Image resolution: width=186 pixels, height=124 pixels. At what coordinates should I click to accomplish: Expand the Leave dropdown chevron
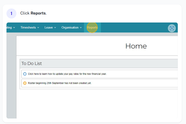(55, 28)
